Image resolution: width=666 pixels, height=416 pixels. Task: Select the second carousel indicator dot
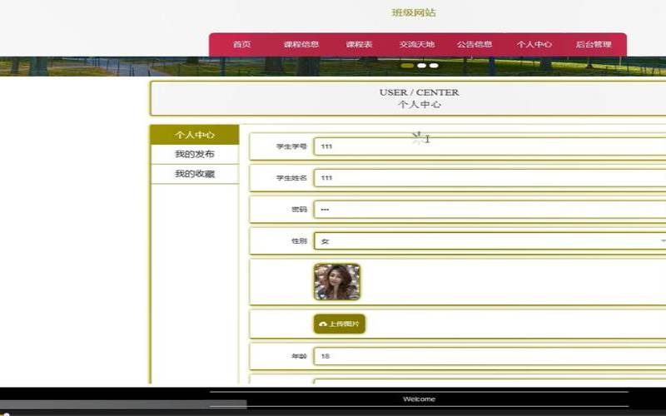click(x=421, y=66)
